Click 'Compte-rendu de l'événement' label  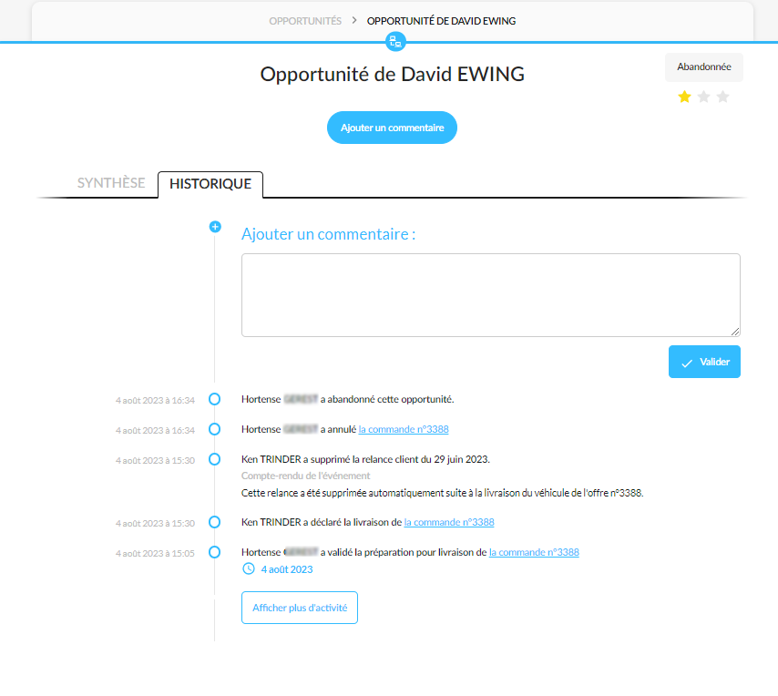(x=306, y=476)
